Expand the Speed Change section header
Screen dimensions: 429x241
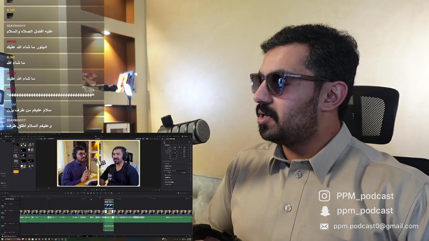168,175
